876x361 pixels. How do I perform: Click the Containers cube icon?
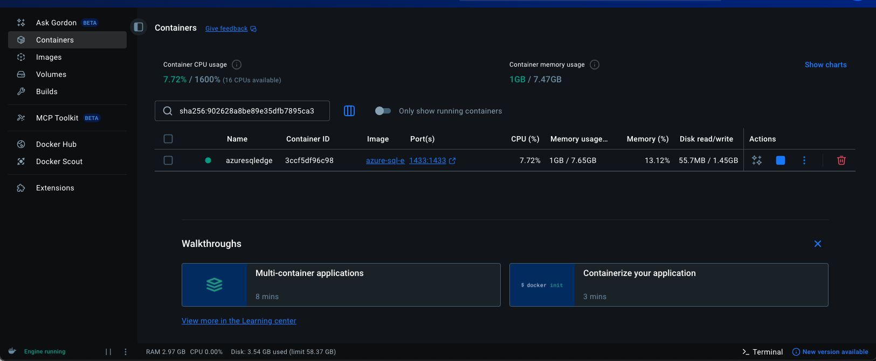[x=21, y=40]
